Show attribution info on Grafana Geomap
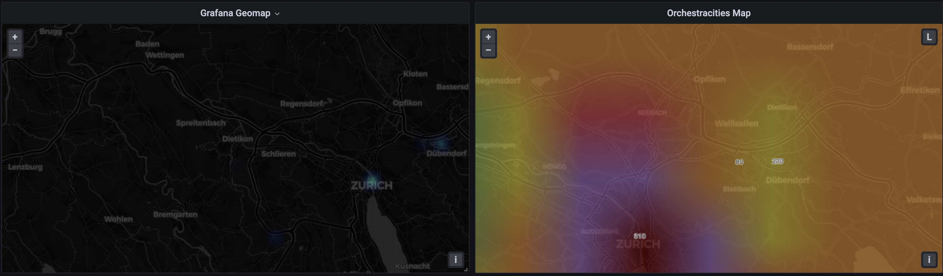 (x=456, y=259)
